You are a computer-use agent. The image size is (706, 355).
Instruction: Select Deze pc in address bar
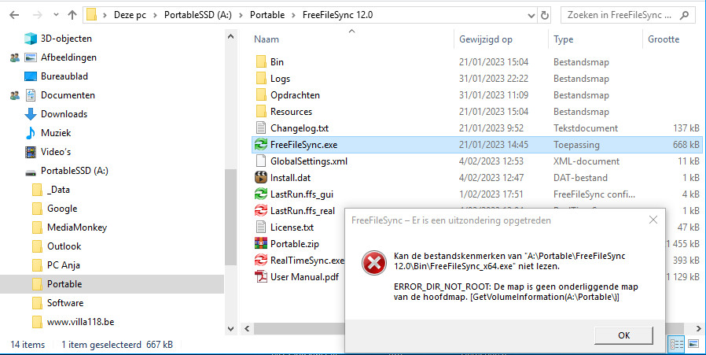pos(130,15)
